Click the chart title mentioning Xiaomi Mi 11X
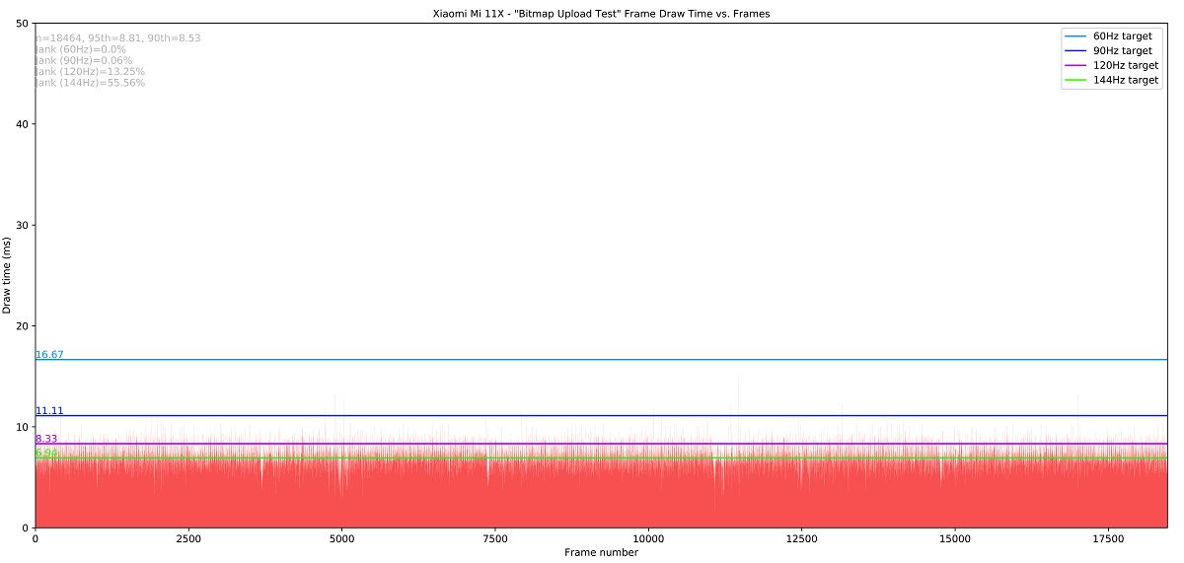 click(601, 14)
